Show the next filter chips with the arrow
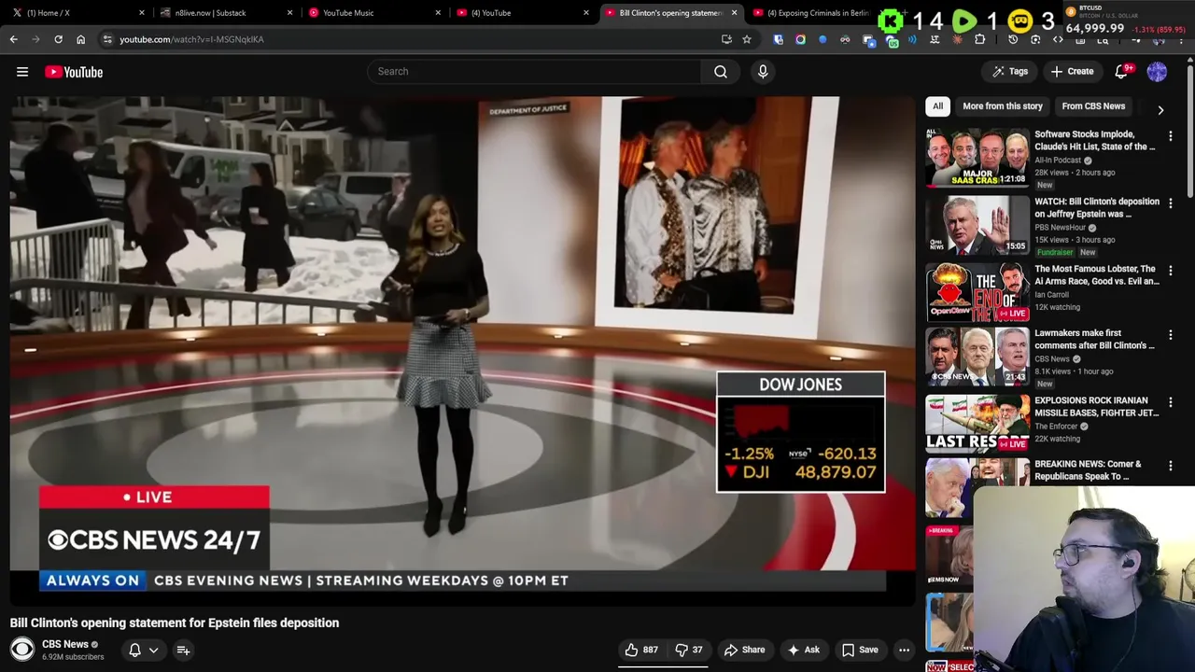This screenshot has height=672, width=1195. (1160, 110)
